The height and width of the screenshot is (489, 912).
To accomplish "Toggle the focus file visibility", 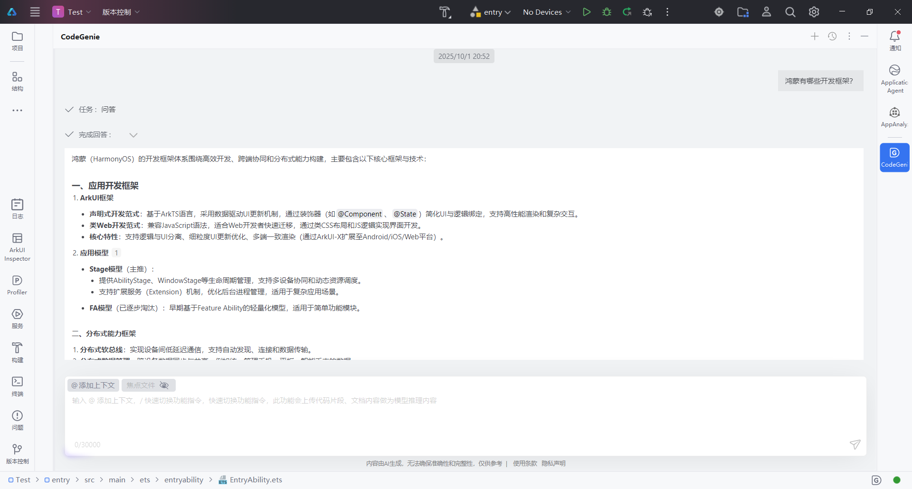I will [x=164, y=385].
